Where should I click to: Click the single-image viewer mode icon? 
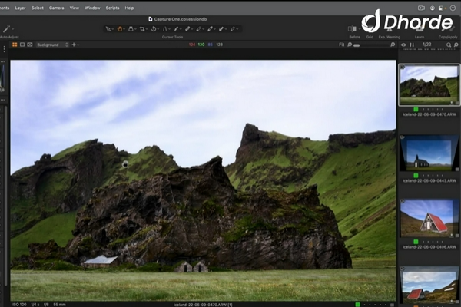[x=22, y=45]
